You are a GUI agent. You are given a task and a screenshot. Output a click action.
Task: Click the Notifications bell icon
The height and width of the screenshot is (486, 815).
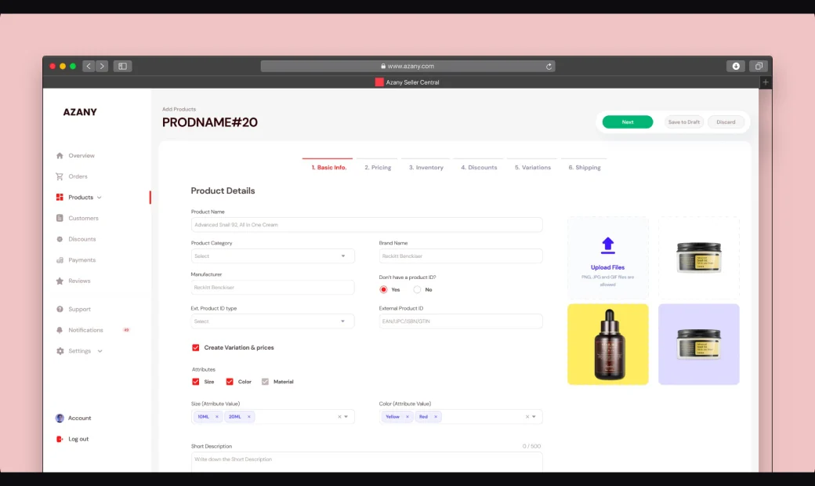pyautogui.click(x=60, y=330)
